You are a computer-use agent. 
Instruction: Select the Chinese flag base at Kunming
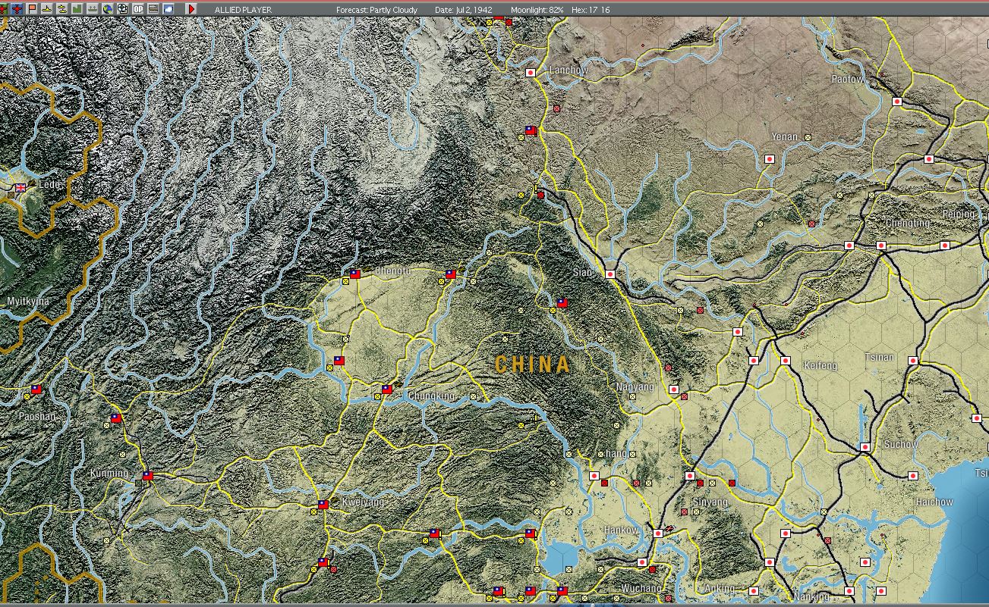pyautogui.click(x=147, y=476)
